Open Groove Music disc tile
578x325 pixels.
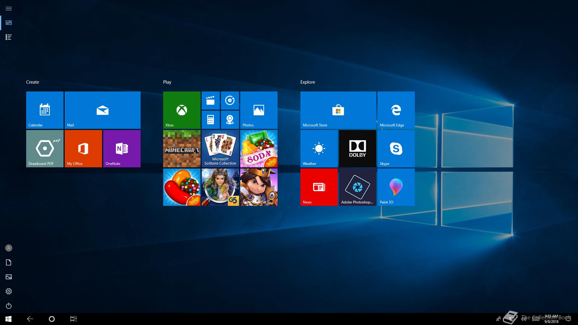pyautogui.click(x=230, y=101)
